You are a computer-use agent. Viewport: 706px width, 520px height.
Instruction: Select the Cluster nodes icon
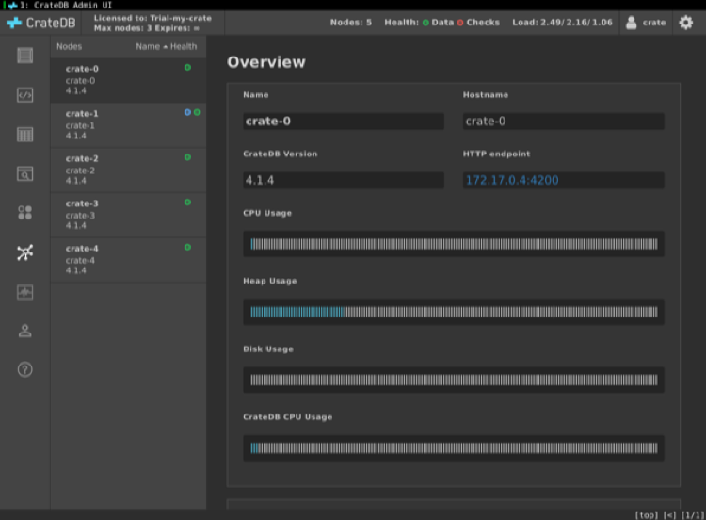25,252
